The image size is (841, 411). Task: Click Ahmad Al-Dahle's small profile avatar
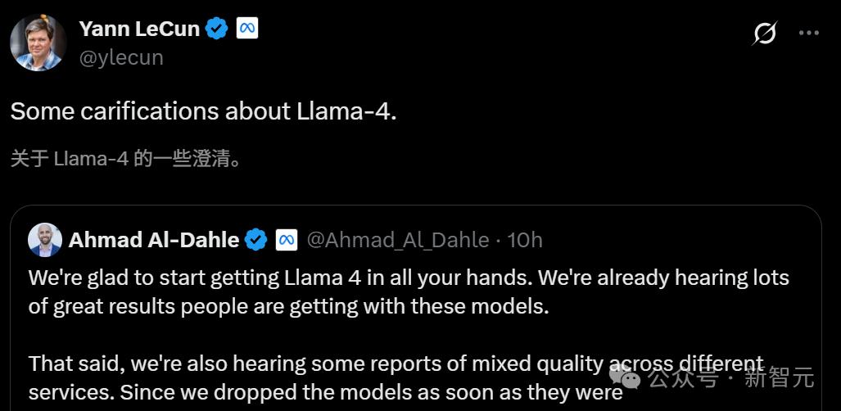(45, 240)
